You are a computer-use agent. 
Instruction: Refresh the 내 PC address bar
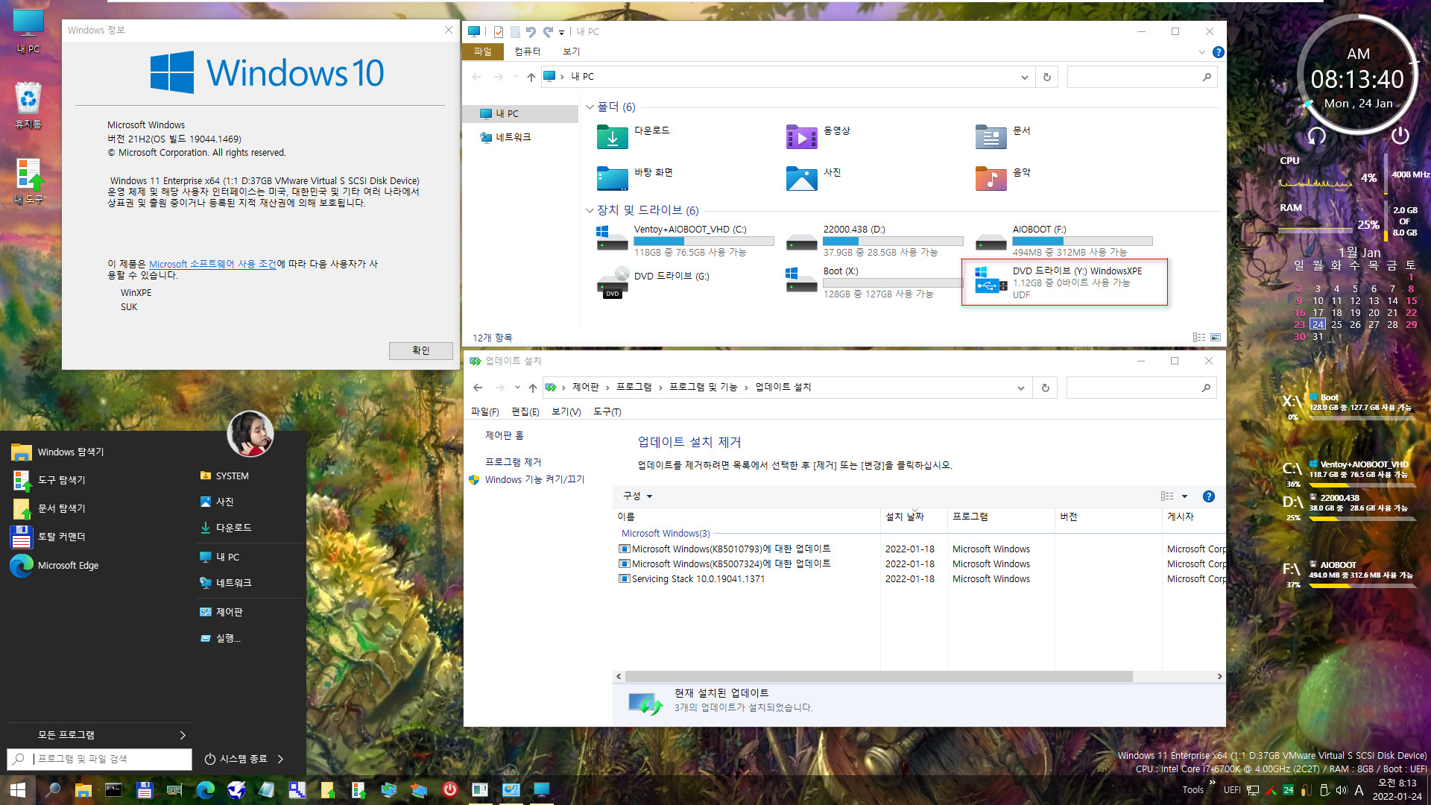pyautogui.click(x=1047, y=77)
